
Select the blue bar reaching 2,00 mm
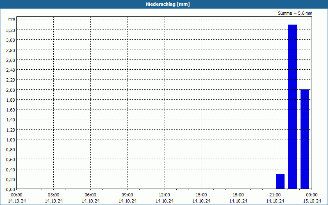point(305,139)
